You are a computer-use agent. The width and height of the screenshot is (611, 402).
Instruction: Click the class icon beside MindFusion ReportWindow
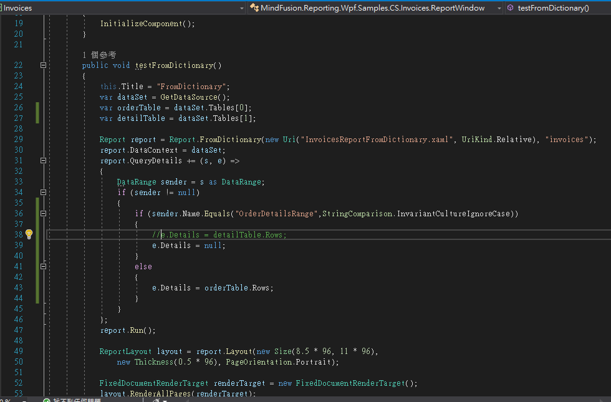tap(254, 8)
